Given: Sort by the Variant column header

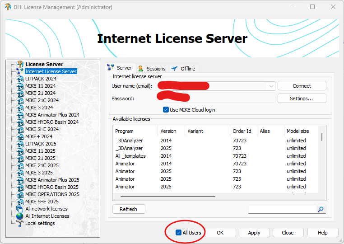Looking at the screenshot, I should coord(207,131).
